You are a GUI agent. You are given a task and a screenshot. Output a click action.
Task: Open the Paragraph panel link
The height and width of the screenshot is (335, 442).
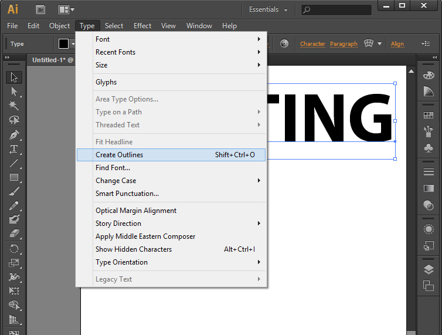click(x=344, y=44)
